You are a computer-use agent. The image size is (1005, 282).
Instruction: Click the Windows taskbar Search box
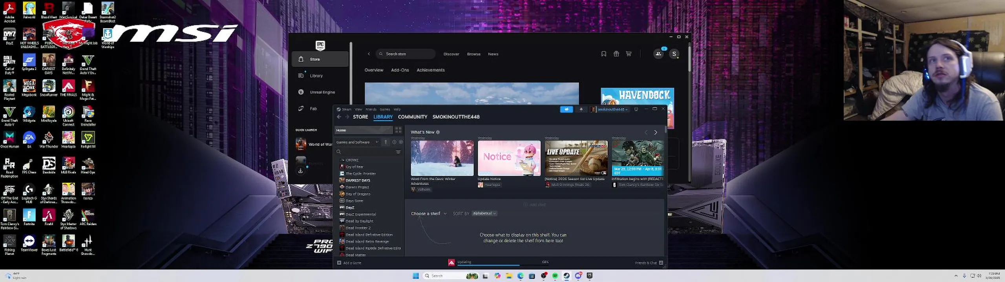451,276
